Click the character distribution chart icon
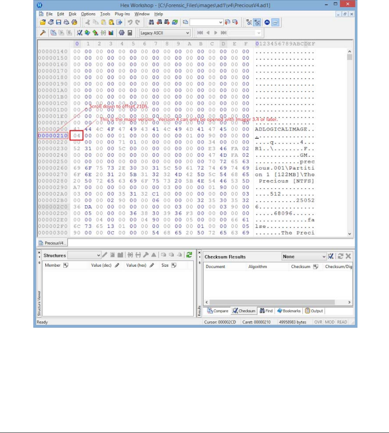Image resolution: width=389 pixels, height=433 pixels. pos(111,33)
